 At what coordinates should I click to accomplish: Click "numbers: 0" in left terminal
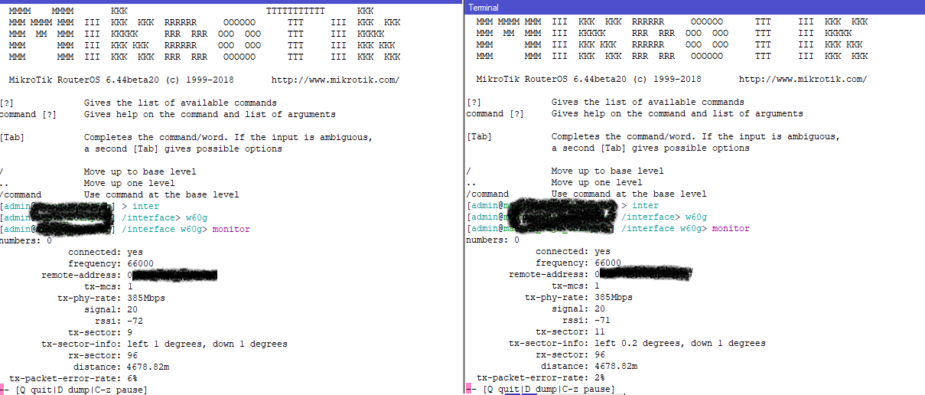[x=26, y=240]
